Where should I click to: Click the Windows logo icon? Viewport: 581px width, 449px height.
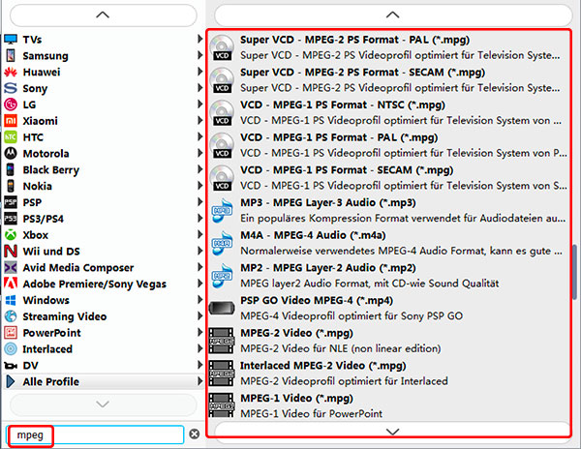[x=11, y=300]
